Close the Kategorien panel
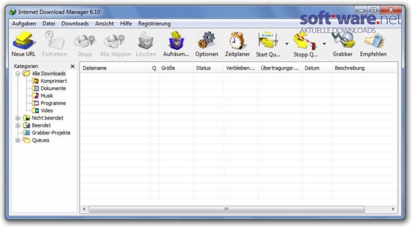Image resolution: width=412 pixels, height=227 pixels. click(73, 66)
